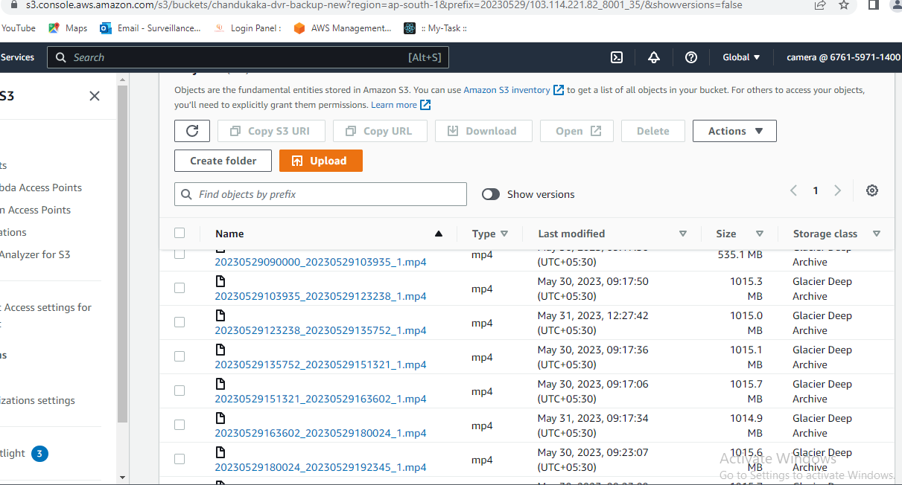The width and height of the screenshot is (902, 485).
Task: Open the My-Task bookmark
Action: coord(436,28)
